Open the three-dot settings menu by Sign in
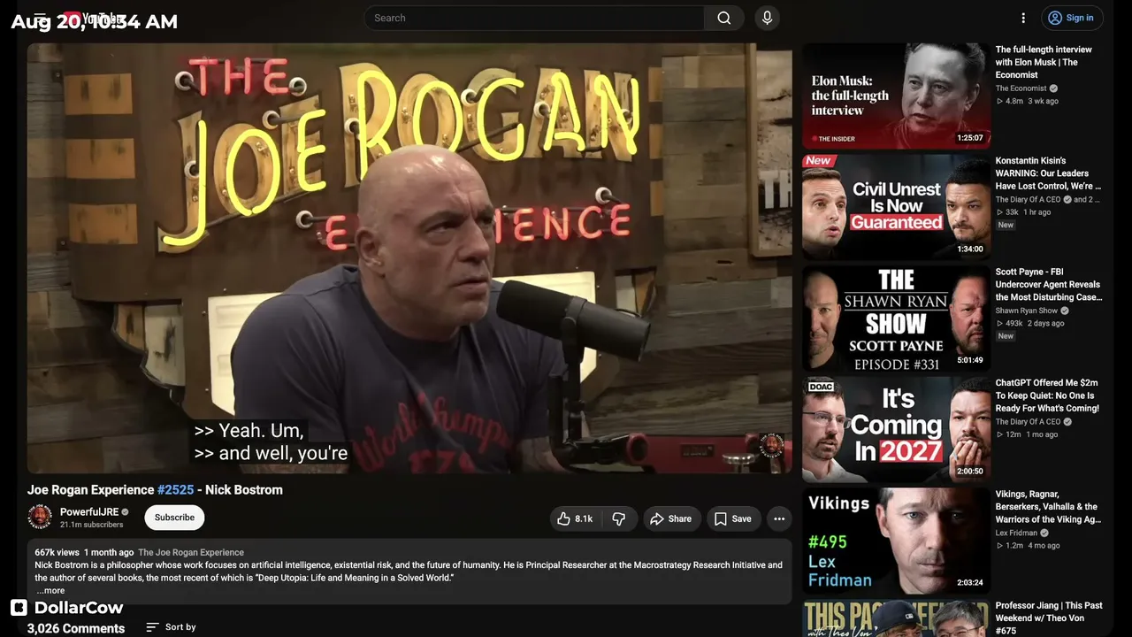 (1023, 18)
